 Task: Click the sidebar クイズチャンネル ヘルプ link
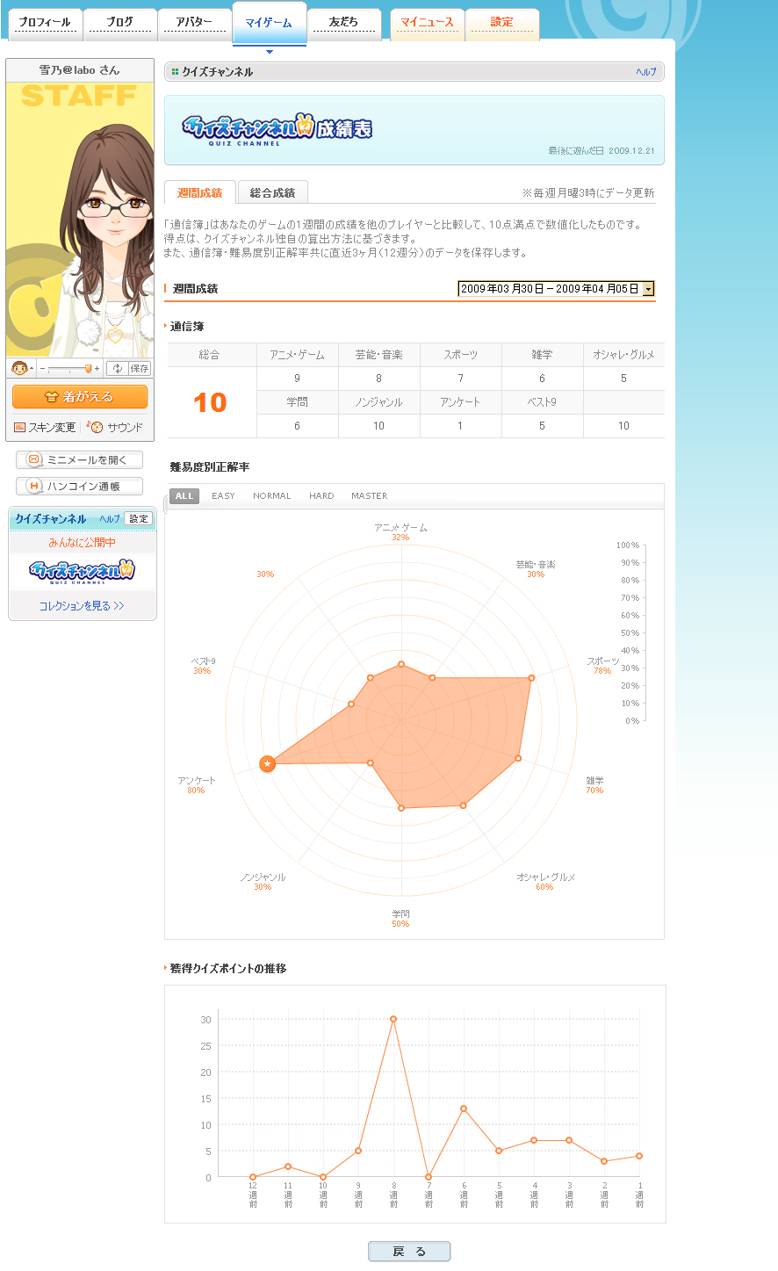pos(110,519)
